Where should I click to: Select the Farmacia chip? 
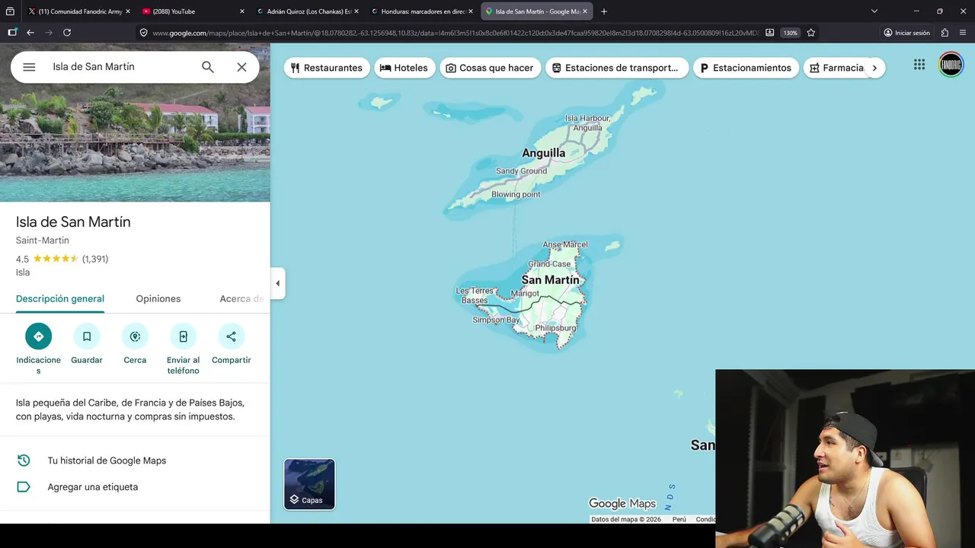(836, 68)
